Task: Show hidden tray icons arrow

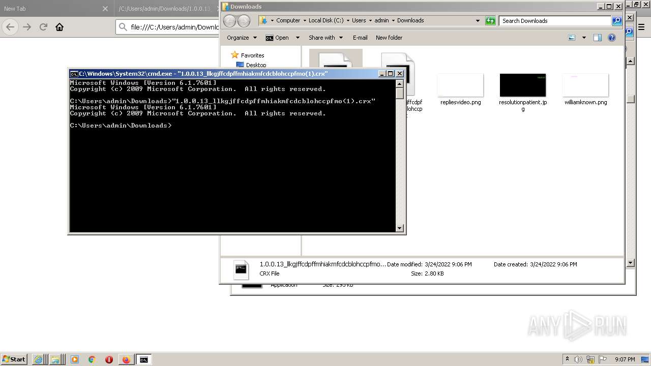Action: click(x=567, y=359)
